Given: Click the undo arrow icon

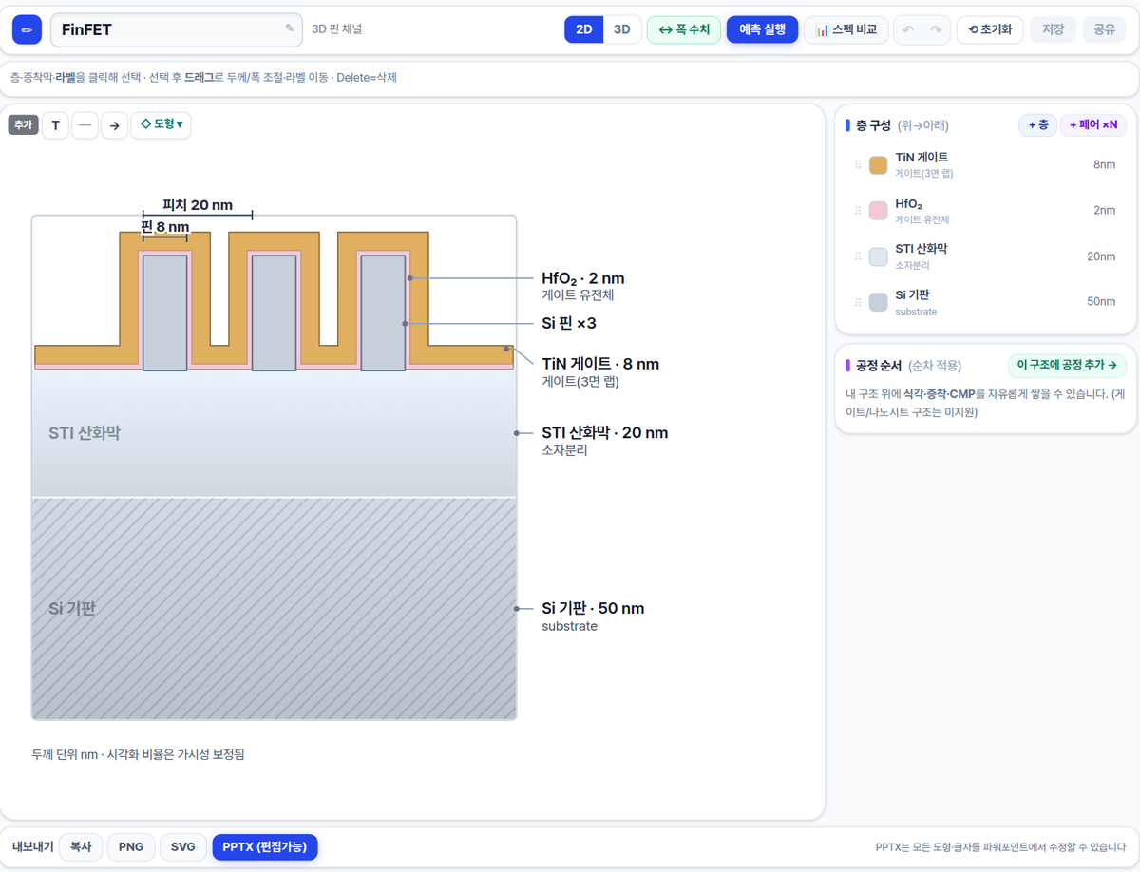Looking at the screenshot, I should (908, 29).
